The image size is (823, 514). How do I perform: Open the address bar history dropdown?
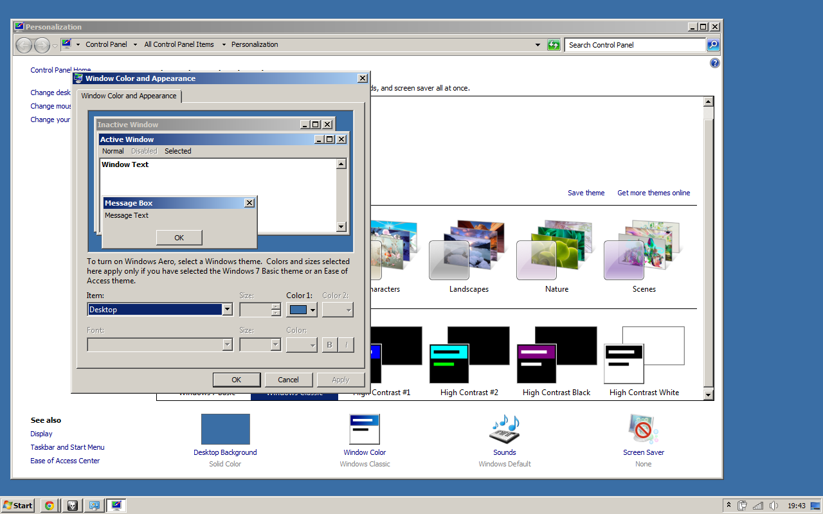click(538, 45)
